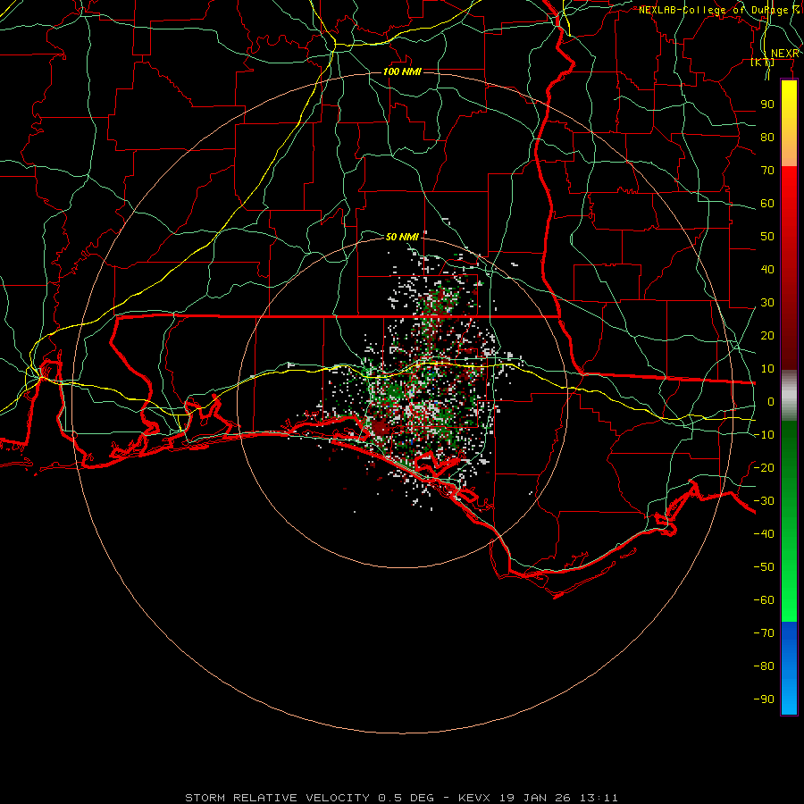Click the 70 value on the velocity scale

(767, 171)
